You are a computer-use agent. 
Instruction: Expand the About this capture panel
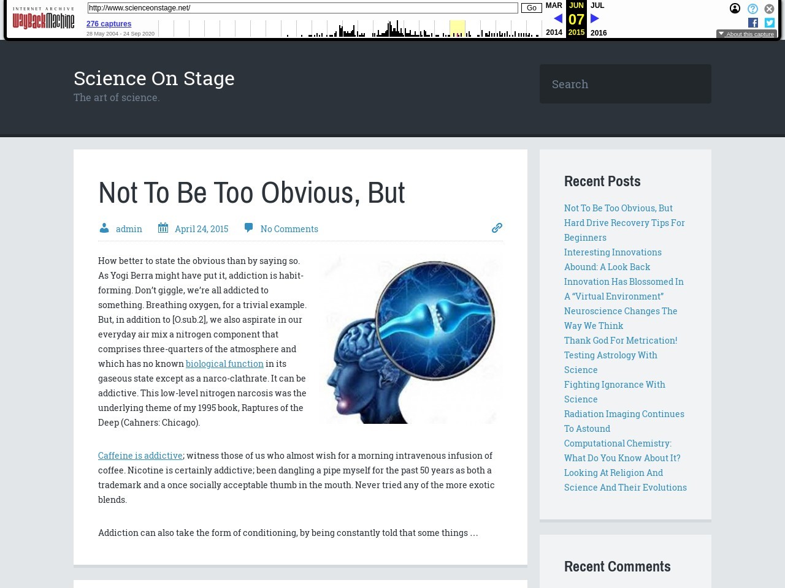[x=746, y=34]
